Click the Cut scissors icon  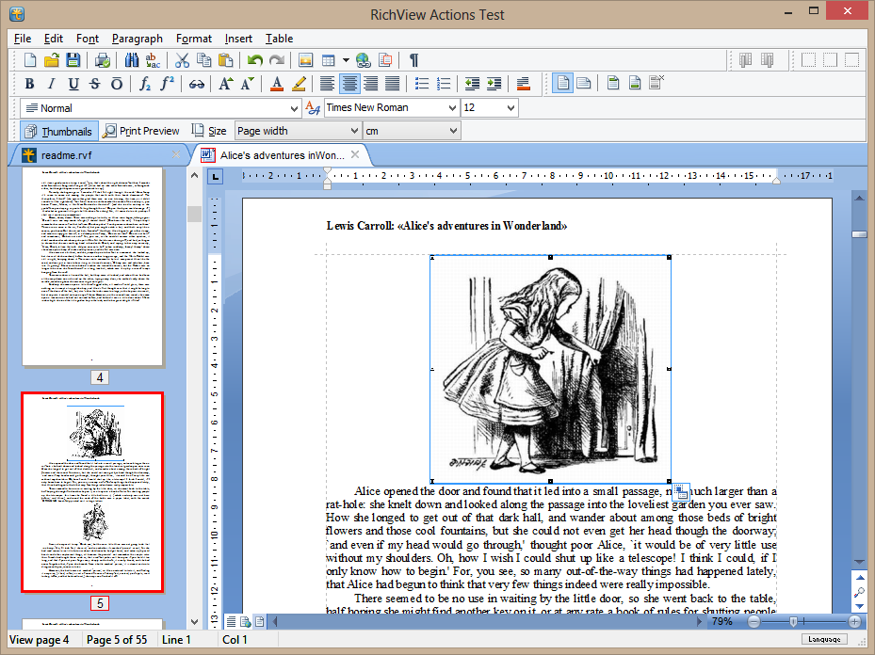[182, 60]
